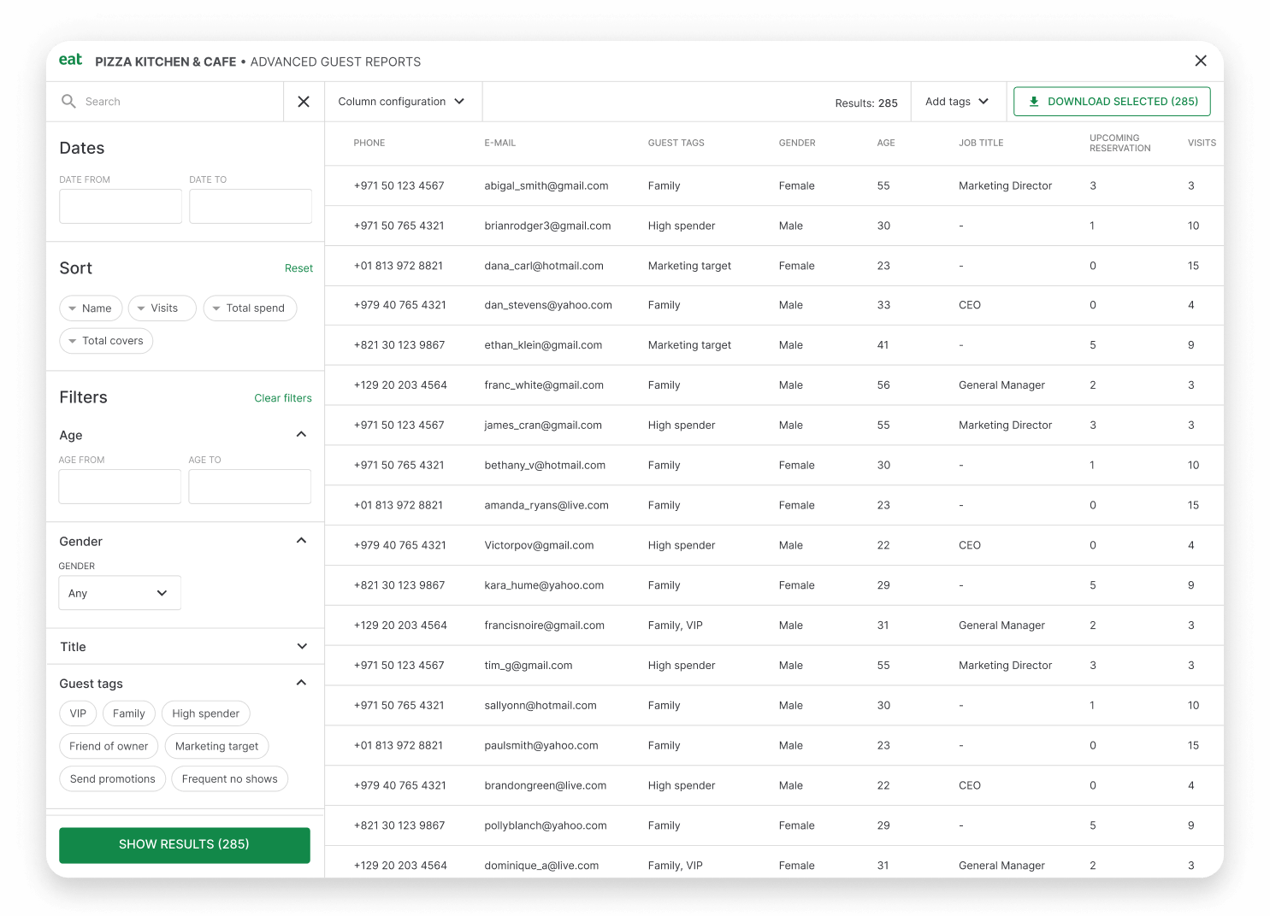
Task: Open the Column configuration dropdown
Action: pos(403,101)
